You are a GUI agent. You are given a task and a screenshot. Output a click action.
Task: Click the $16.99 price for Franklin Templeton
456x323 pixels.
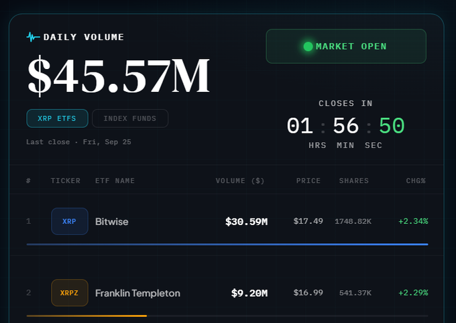point(308,292)
